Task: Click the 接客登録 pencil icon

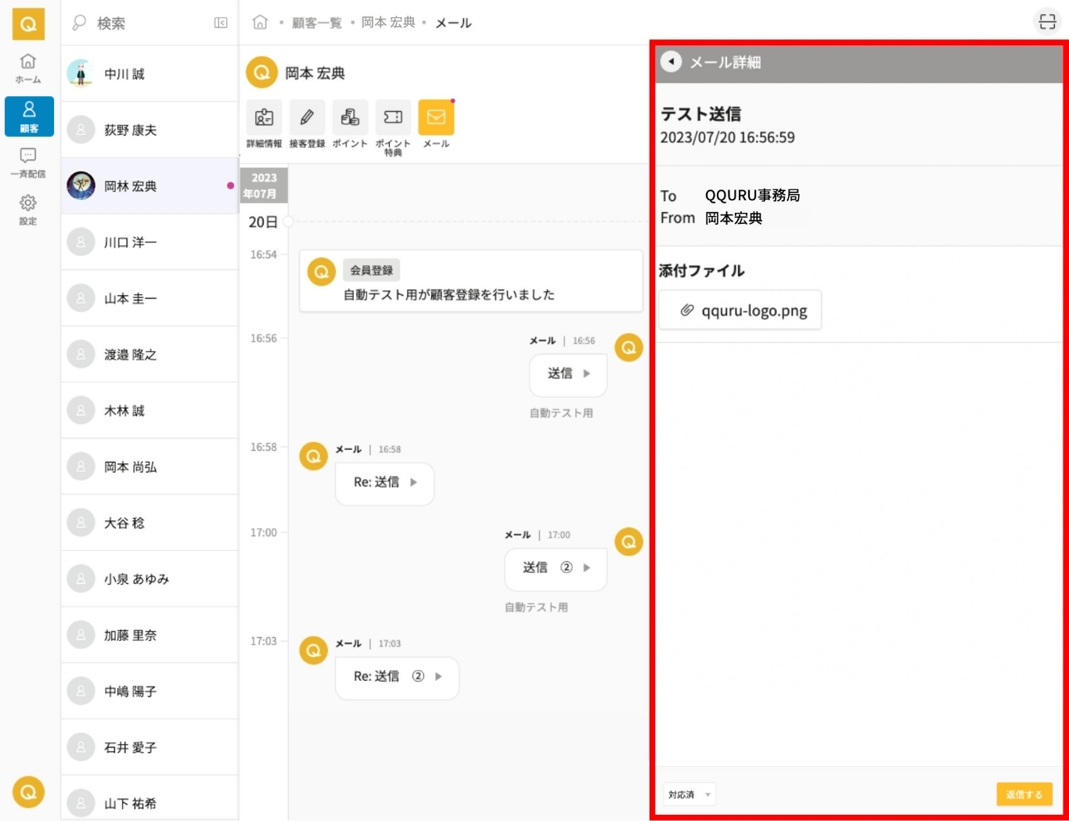Action: point(307,118)
